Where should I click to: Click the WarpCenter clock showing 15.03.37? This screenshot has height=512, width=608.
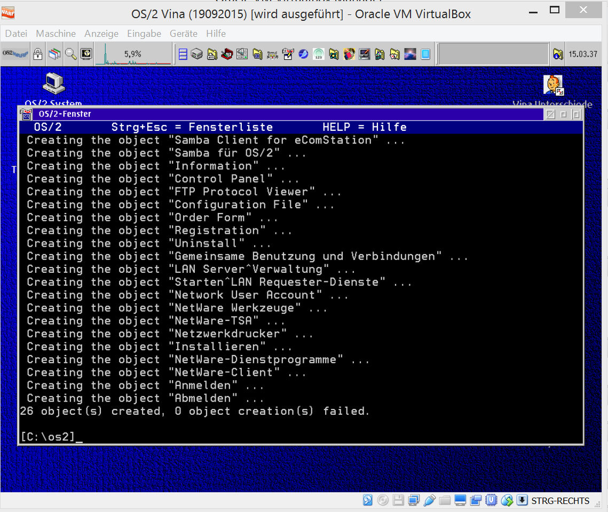(583, 54)
